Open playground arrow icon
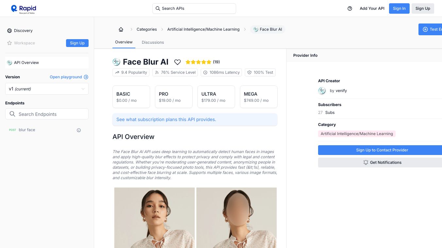 coord(86,77)
